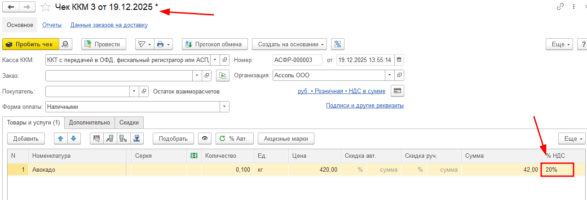Screen dimensions: 587x200
Task: Move row up with blue up arrow
Action: tap(61, 138)
